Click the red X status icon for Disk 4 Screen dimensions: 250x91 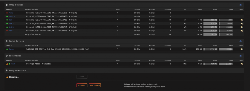7,31
